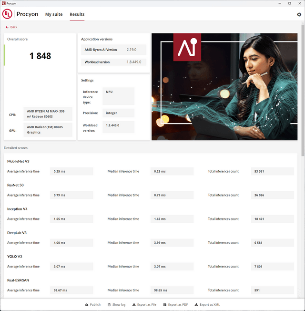
Task: Click DeepLab V3 median inference 3.99 ms
Action: pyautogui.click(x=172, y=243)
